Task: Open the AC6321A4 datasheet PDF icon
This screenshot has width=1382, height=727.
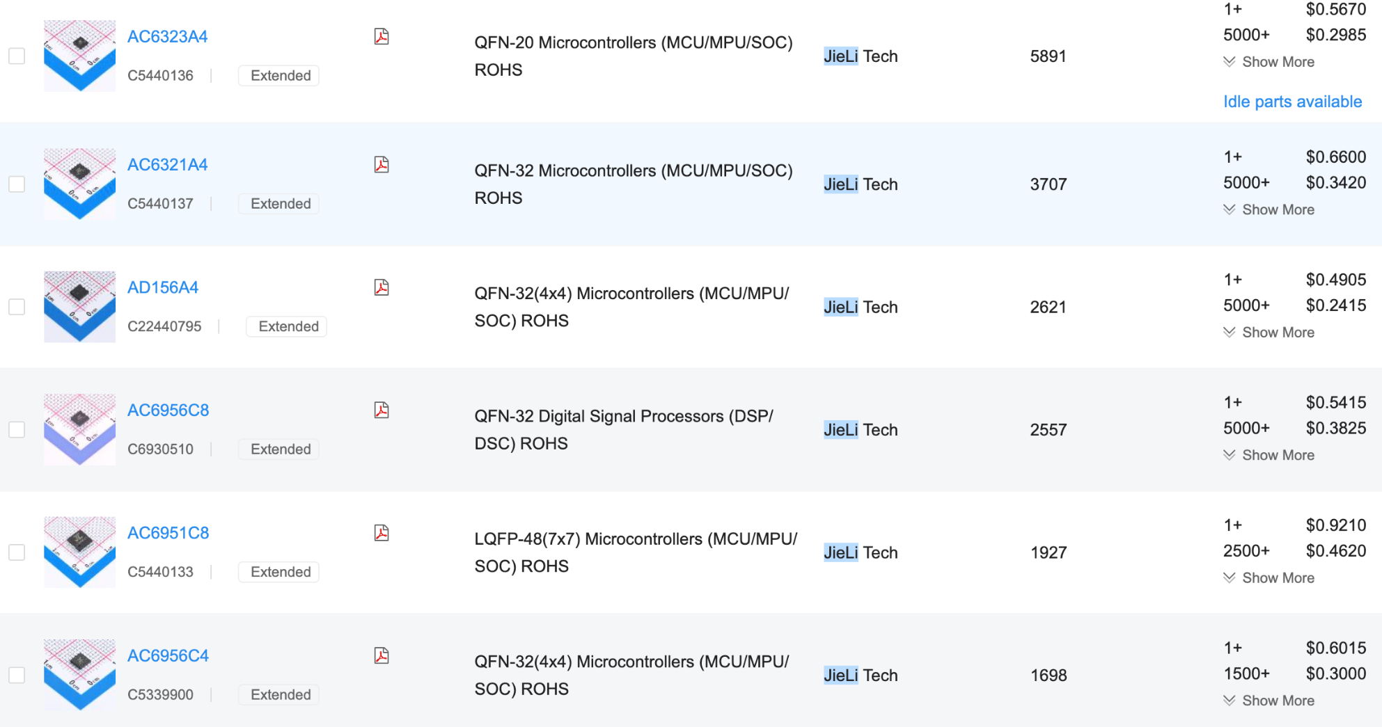Action: tap(382, 165)
